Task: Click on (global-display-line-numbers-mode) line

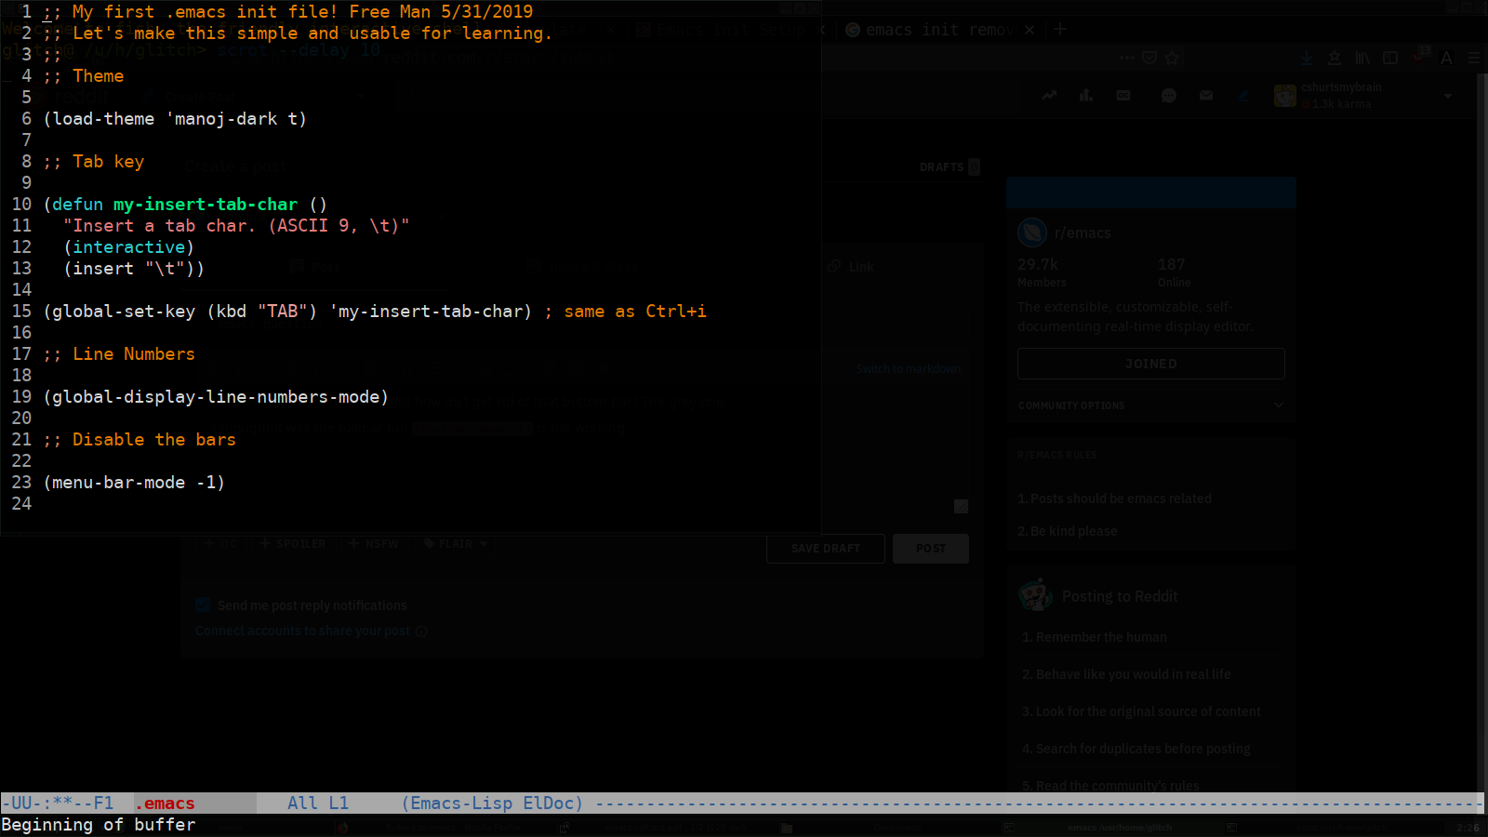Action: 216,397
